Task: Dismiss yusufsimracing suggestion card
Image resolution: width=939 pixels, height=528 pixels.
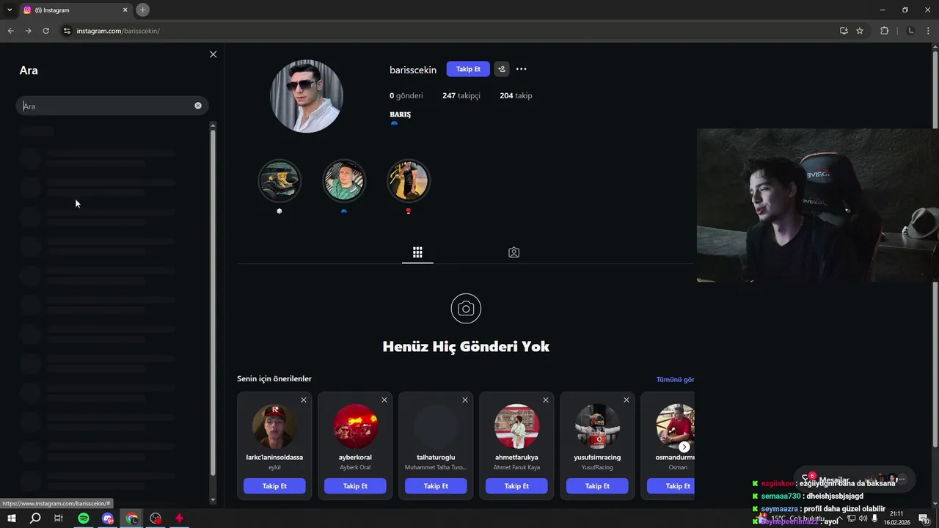Action: (x=626, y=400)
